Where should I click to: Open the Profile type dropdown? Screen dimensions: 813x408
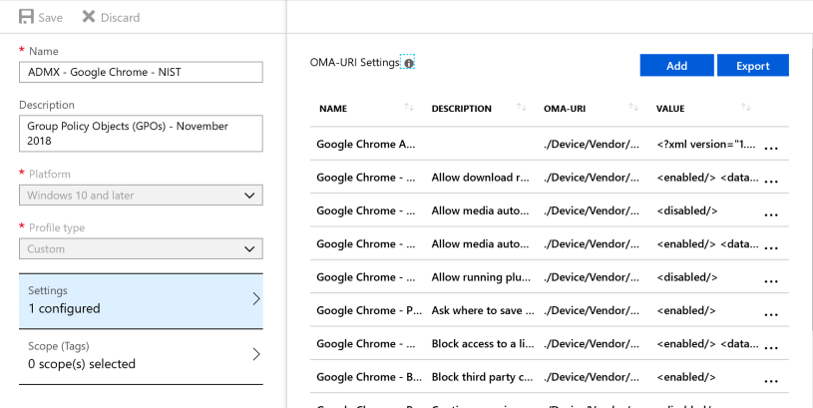click(x=141, y=249)
